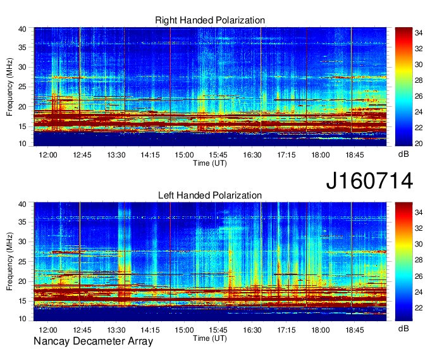Viewport: 430px width, 349px height.
Task: Click the right-handed spectrogram plot area
Action: (210, 87)
